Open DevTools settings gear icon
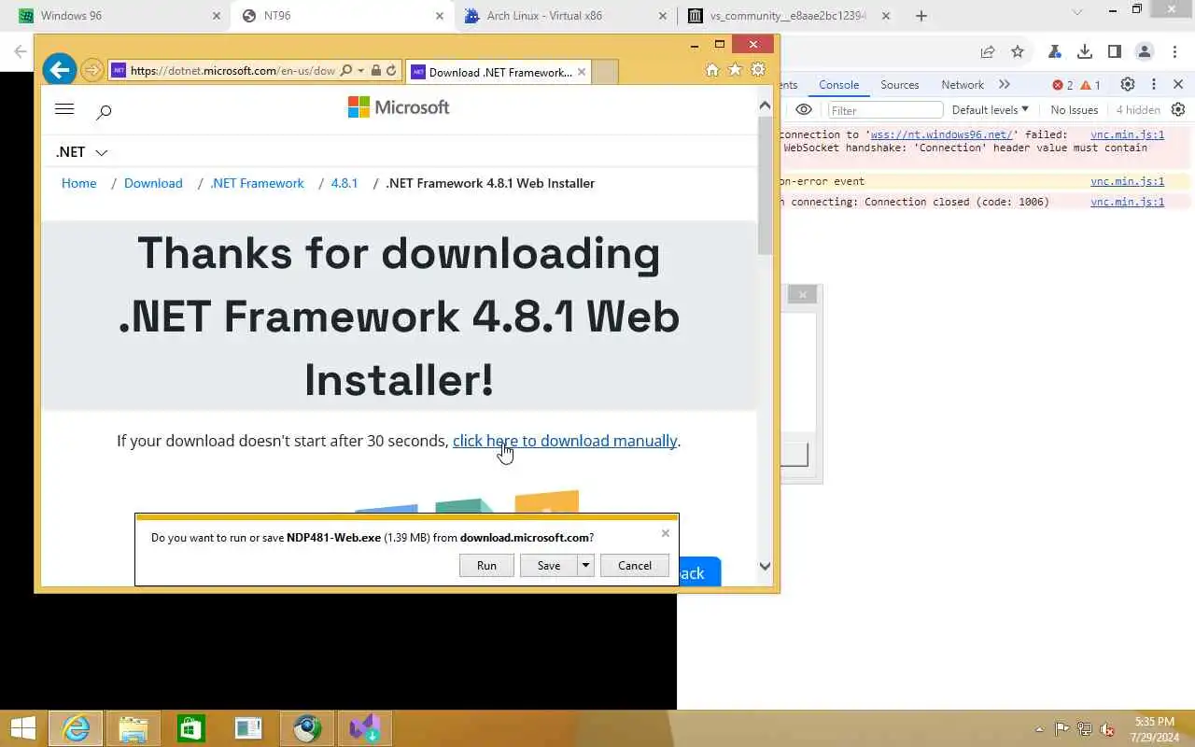1195x747 pixels. tap(1128, 84)
